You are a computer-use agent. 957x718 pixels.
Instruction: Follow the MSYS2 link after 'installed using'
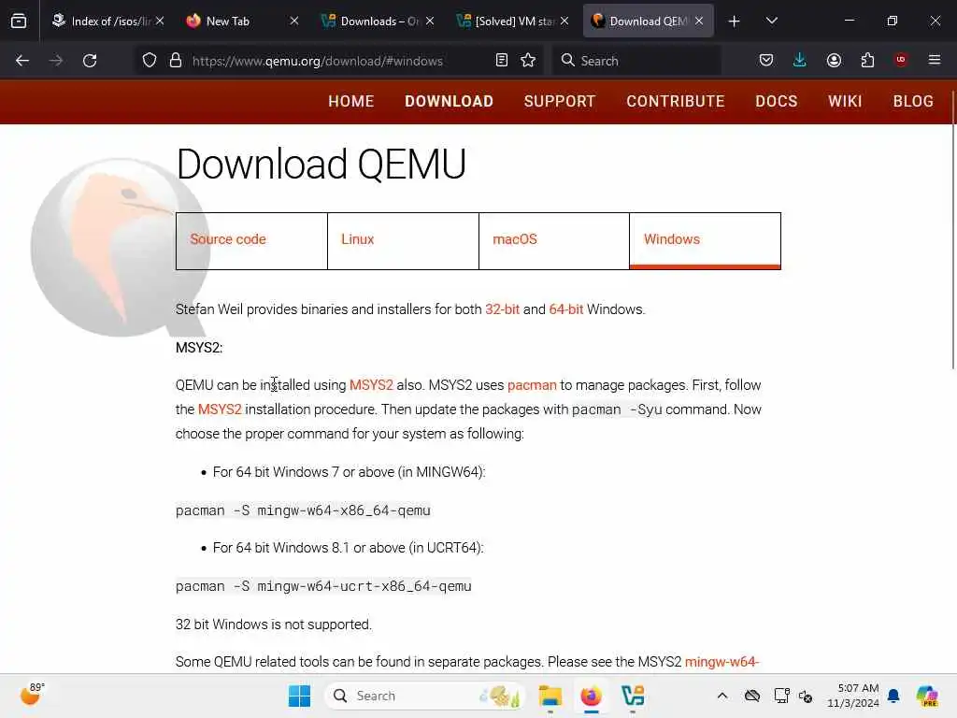tap(371, 385)
